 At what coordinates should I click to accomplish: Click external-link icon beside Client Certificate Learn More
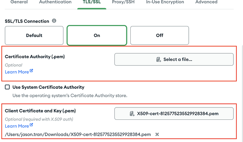[x=31, y=125]
